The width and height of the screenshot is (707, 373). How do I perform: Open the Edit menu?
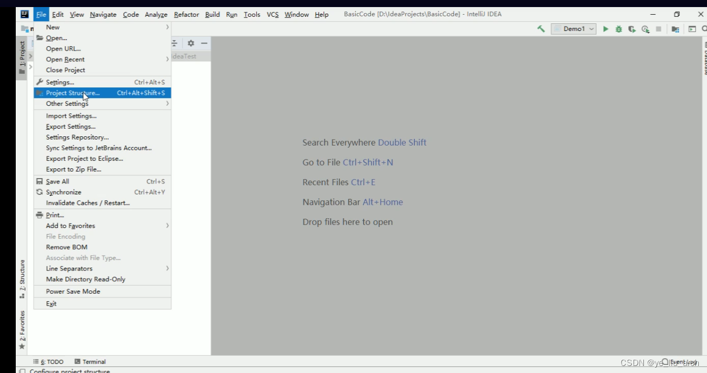click(x=58, y=15)
